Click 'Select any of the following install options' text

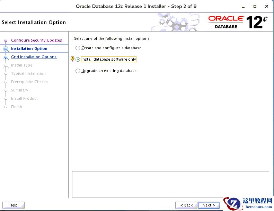[x=112, y=38]
